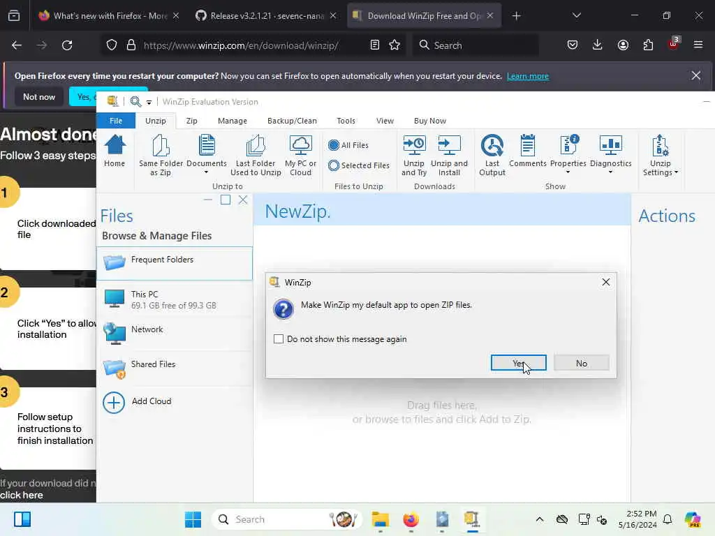Select the Selected Files radio option
This screenshot has height=536, width=715.
tap(359, 165)
